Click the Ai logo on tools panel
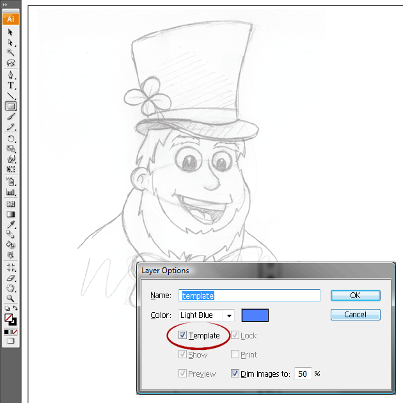The image size is (403, 403). click(11, 19)
